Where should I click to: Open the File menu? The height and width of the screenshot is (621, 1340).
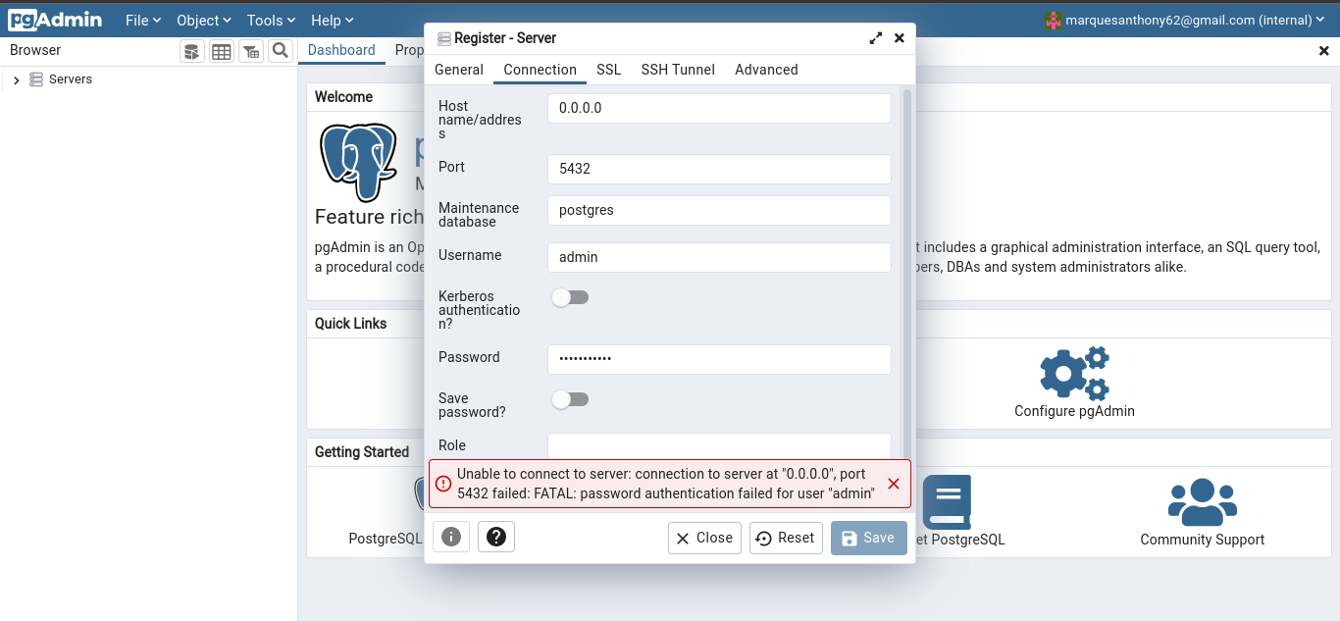(143, 20)
